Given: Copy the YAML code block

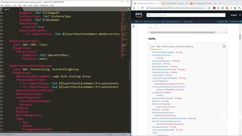Looking at the screenshot, I should (224, 46).
